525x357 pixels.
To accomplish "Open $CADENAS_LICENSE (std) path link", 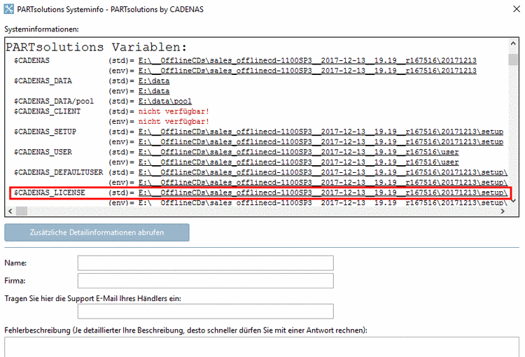I will click(x=323, y=192).
